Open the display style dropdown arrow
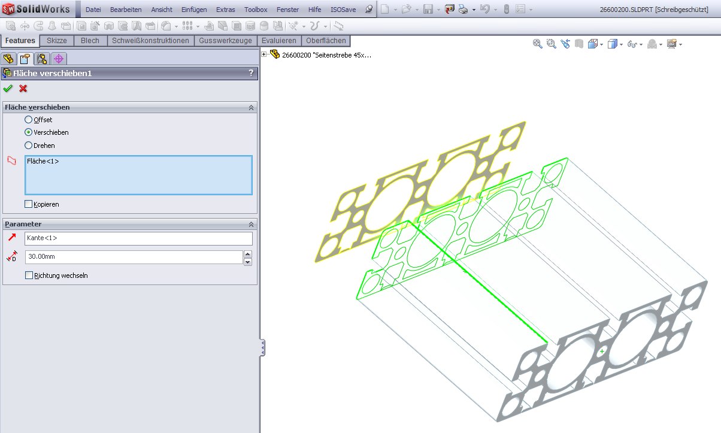The image size is (721, 433). (621, 44)
